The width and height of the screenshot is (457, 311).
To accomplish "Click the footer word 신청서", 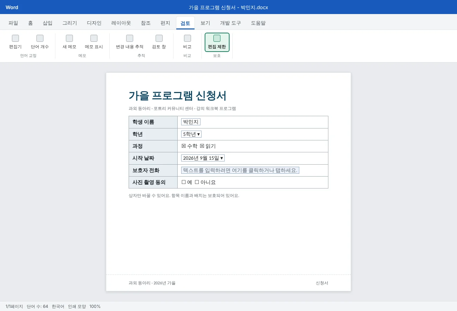I will tap(322, 283).
